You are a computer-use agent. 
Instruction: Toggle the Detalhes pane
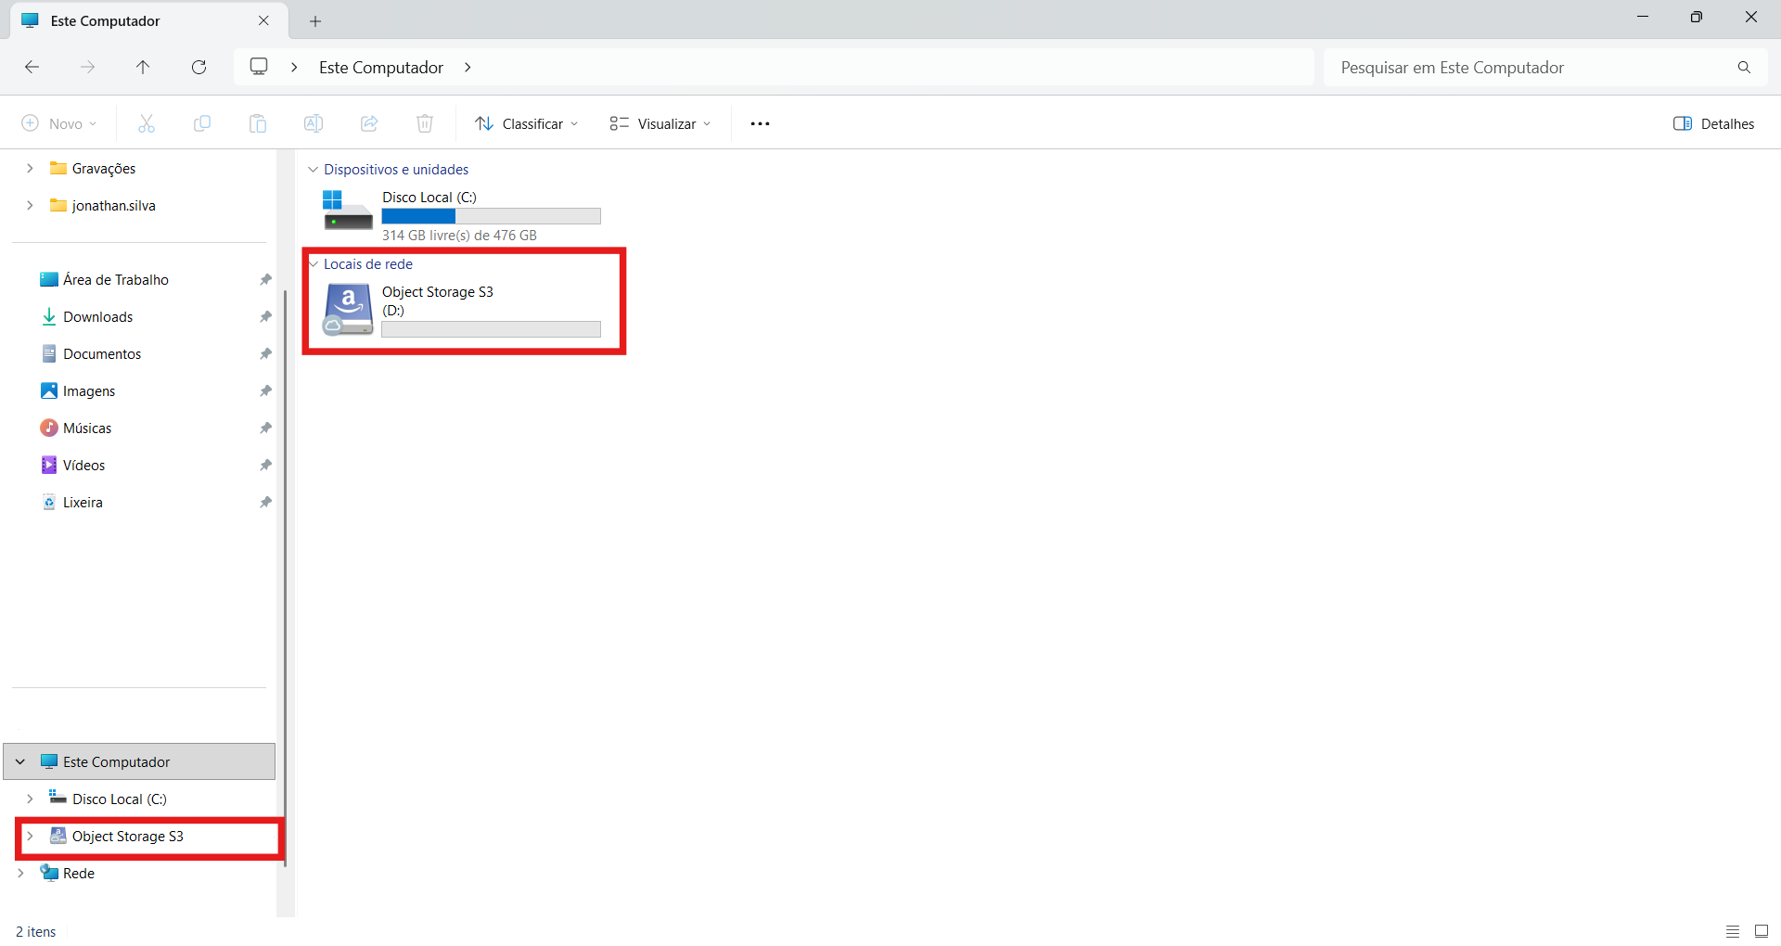coord(1713,123)
